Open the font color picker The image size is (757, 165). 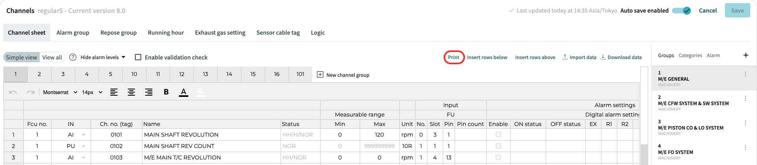tap(184, 92)
